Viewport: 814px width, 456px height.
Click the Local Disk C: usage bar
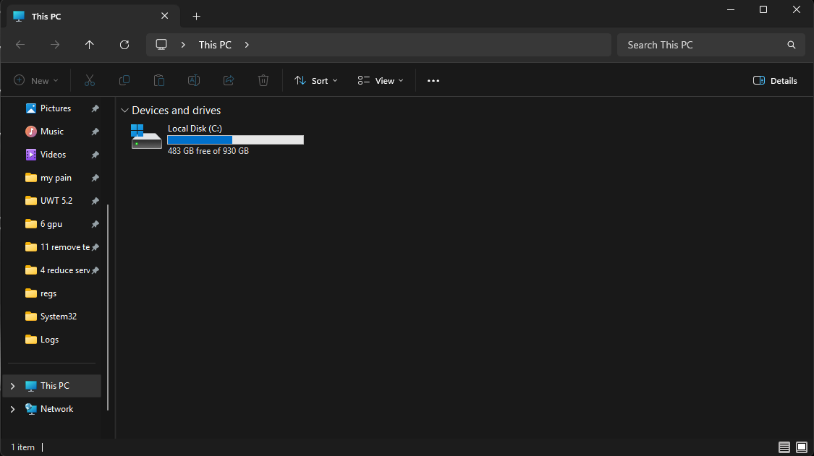click(235, 140)
